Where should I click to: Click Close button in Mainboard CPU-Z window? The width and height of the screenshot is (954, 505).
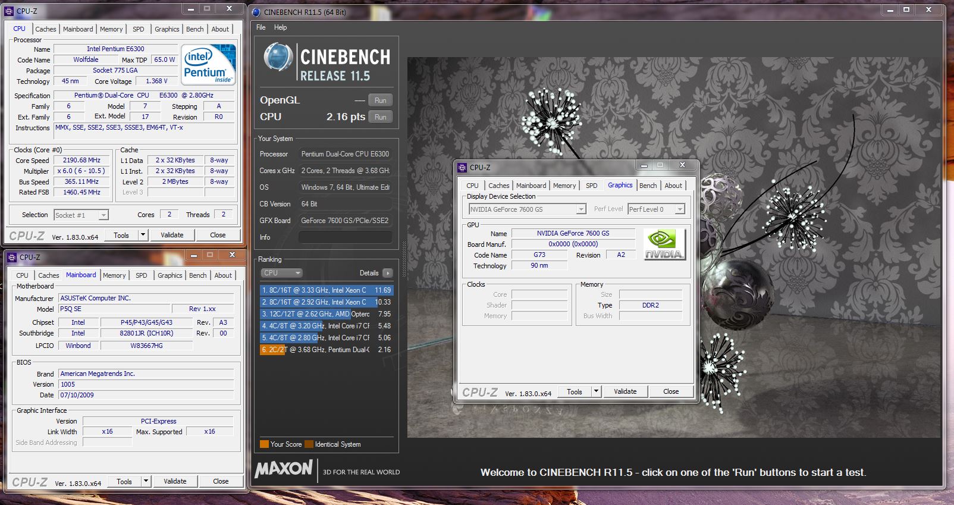[221, 481]
